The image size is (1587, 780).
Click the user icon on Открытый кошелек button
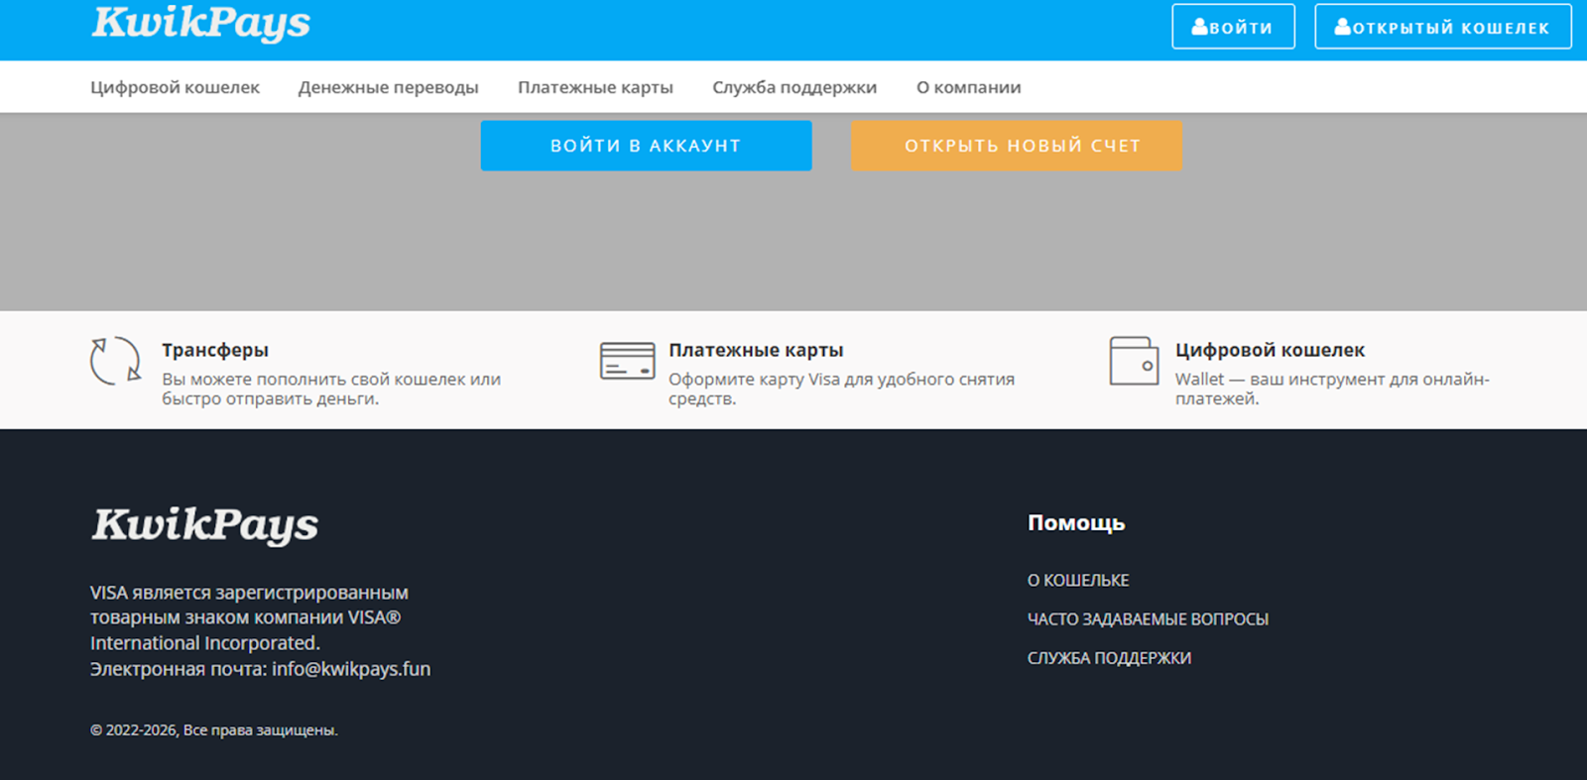pos(1343,27)
